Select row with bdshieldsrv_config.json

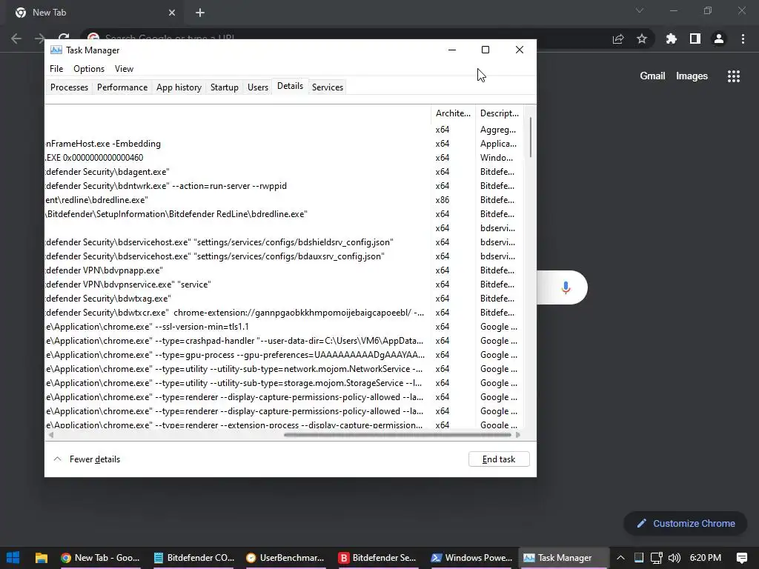pyautogui.click(x=284, y=242)
